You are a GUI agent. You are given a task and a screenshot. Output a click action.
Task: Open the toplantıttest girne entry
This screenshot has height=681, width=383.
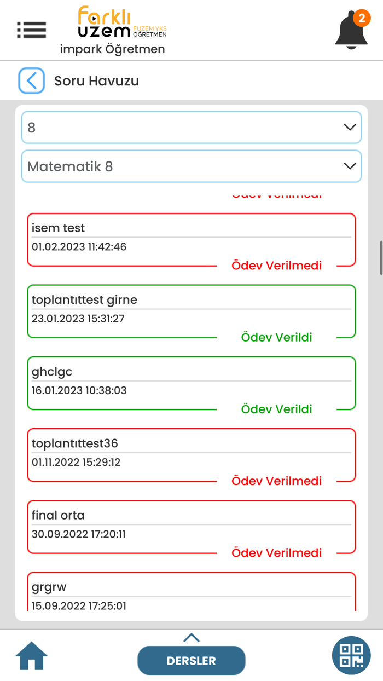191,311
